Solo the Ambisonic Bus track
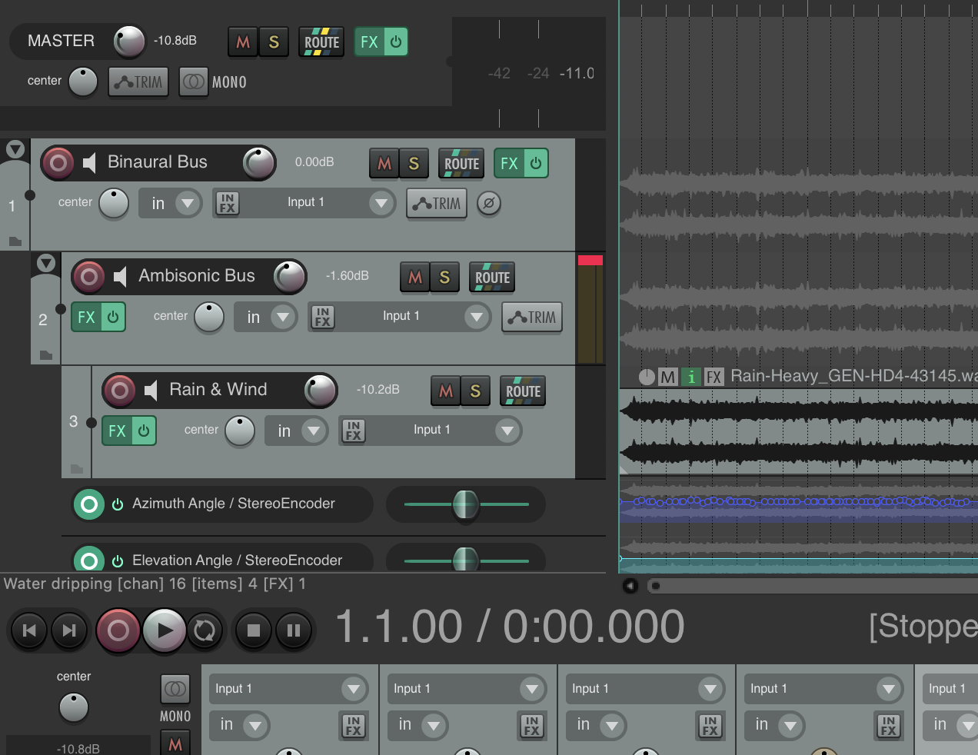This screenshot has height=755, width=978. point(444,277)
